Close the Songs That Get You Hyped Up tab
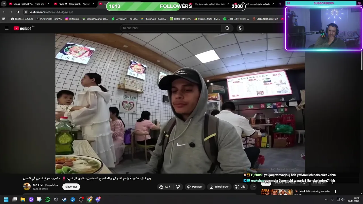This screenshot has width=363, height=204. pyautogui.click(x=48, y=4)
